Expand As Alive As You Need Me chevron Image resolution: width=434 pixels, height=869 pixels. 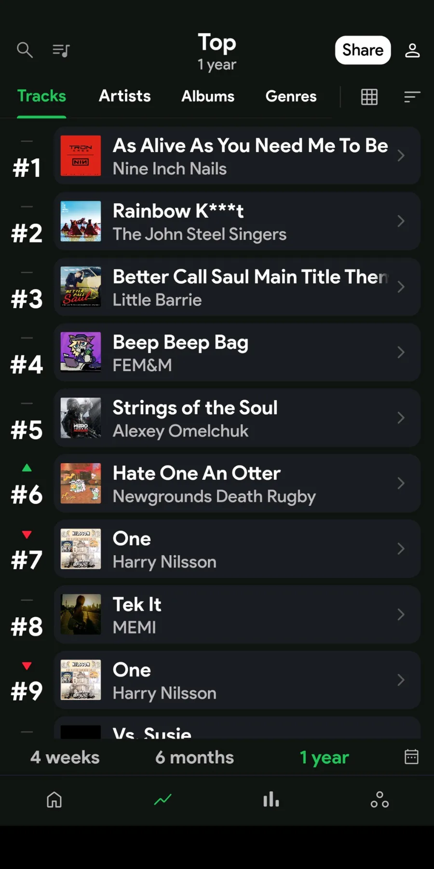(401, 155)
